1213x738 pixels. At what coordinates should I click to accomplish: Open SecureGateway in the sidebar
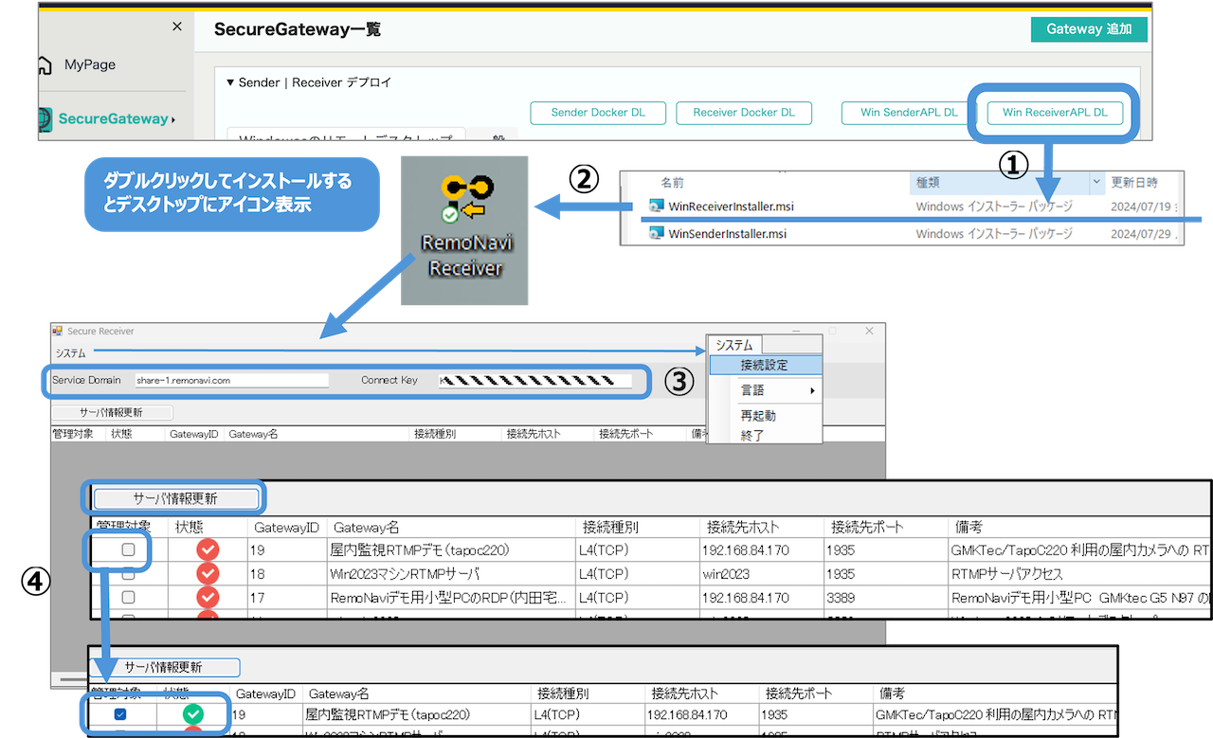coord(113,119)
